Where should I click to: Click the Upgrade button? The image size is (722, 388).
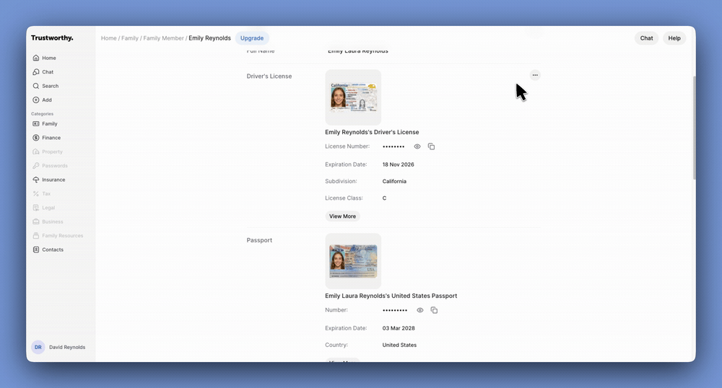[252, 38]
